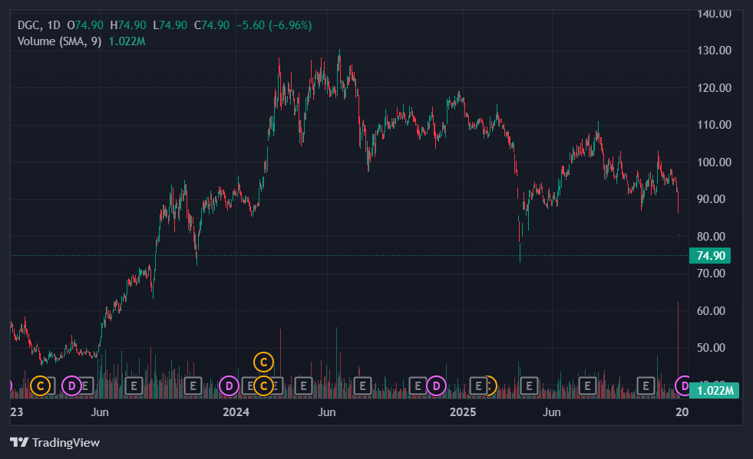
Task: Click the 130.00 level on the price axis
Action: 714,51
